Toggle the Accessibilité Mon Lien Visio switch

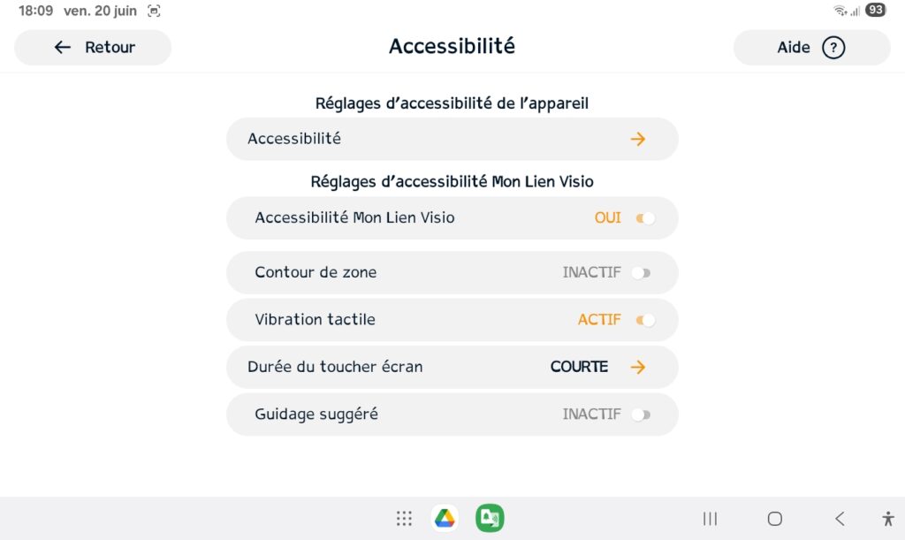click(x=645, y=218)
